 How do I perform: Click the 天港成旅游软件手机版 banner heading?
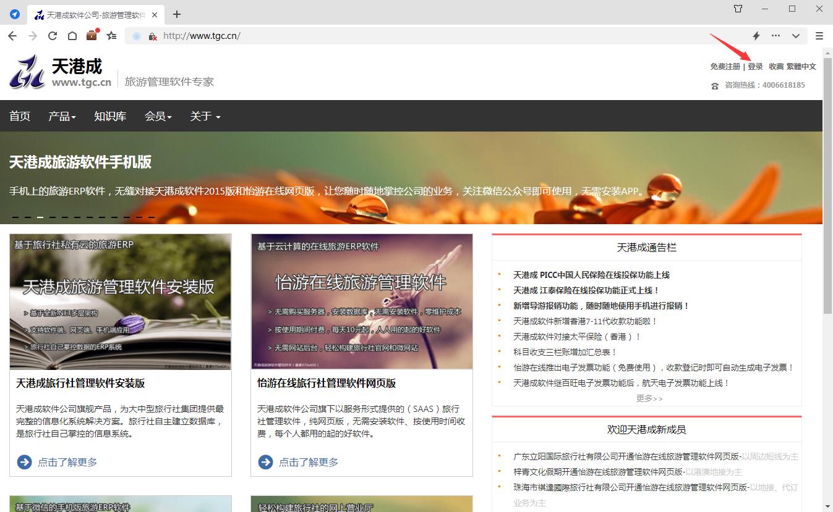(80, 162)
